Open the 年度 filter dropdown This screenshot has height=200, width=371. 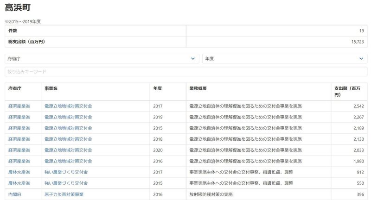tap(285, 58)
